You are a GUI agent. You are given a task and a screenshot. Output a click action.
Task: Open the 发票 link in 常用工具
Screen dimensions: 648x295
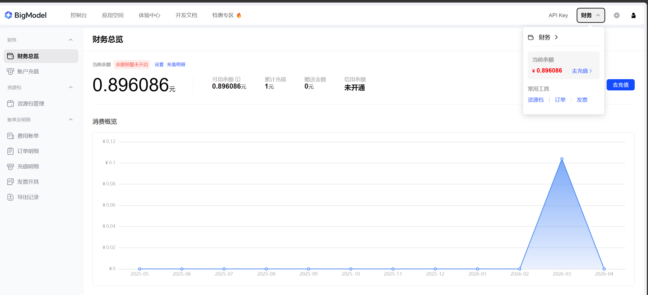coord(582,100)
